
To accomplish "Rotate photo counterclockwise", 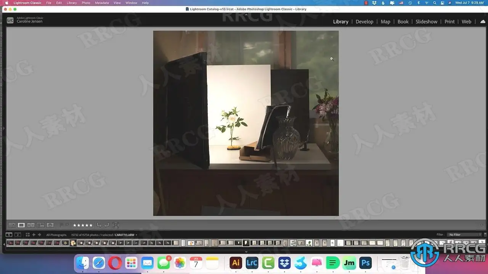I will tap(99, 225).
